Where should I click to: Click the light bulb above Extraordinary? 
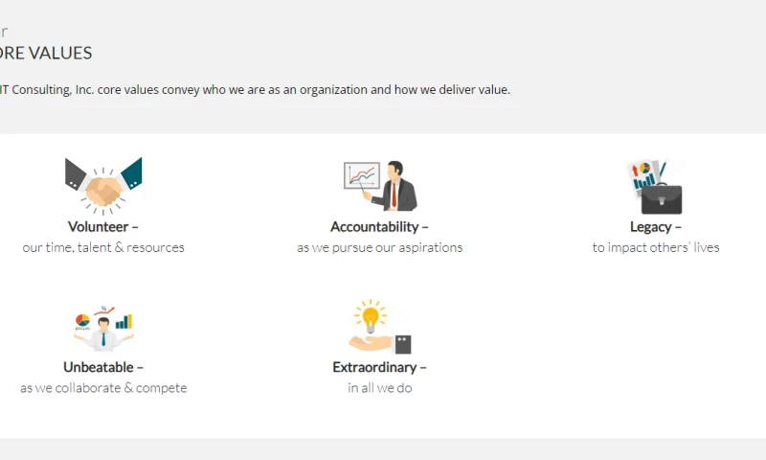click(x=370, y=314)
